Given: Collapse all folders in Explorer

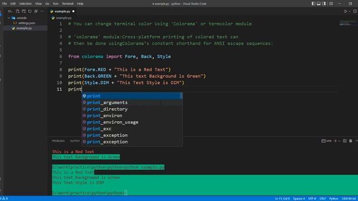Looking at the screenshot, I should pyautogui.click(x=36, y=11).
